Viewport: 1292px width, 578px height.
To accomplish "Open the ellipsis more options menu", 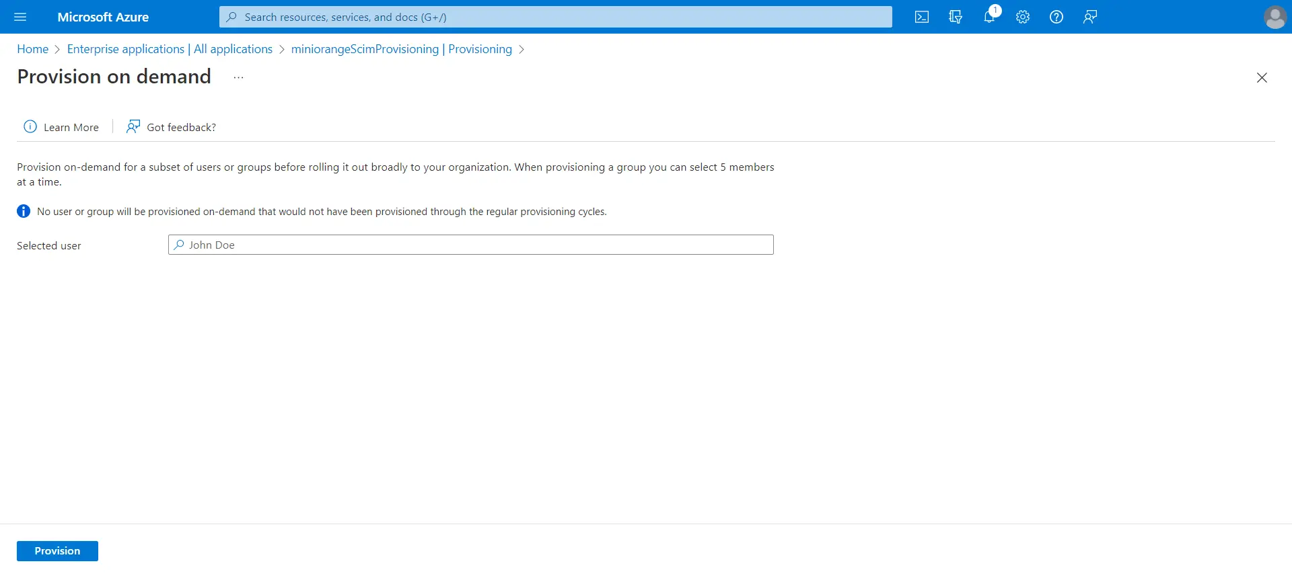I will (x=238, y=77).
